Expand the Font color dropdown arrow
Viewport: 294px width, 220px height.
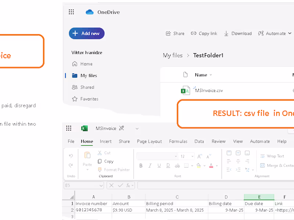tap(217, 166)
